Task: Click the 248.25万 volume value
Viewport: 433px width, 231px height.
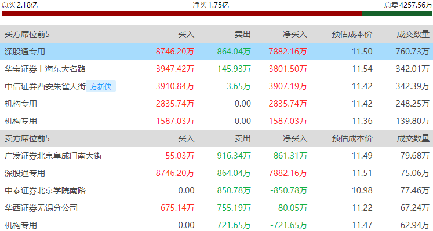Action: pyautogui.click(x=413, y=104)
